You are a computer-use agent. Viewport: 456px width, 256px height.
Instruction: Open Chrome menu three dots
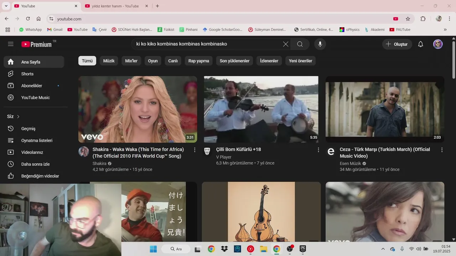point(449,19)
